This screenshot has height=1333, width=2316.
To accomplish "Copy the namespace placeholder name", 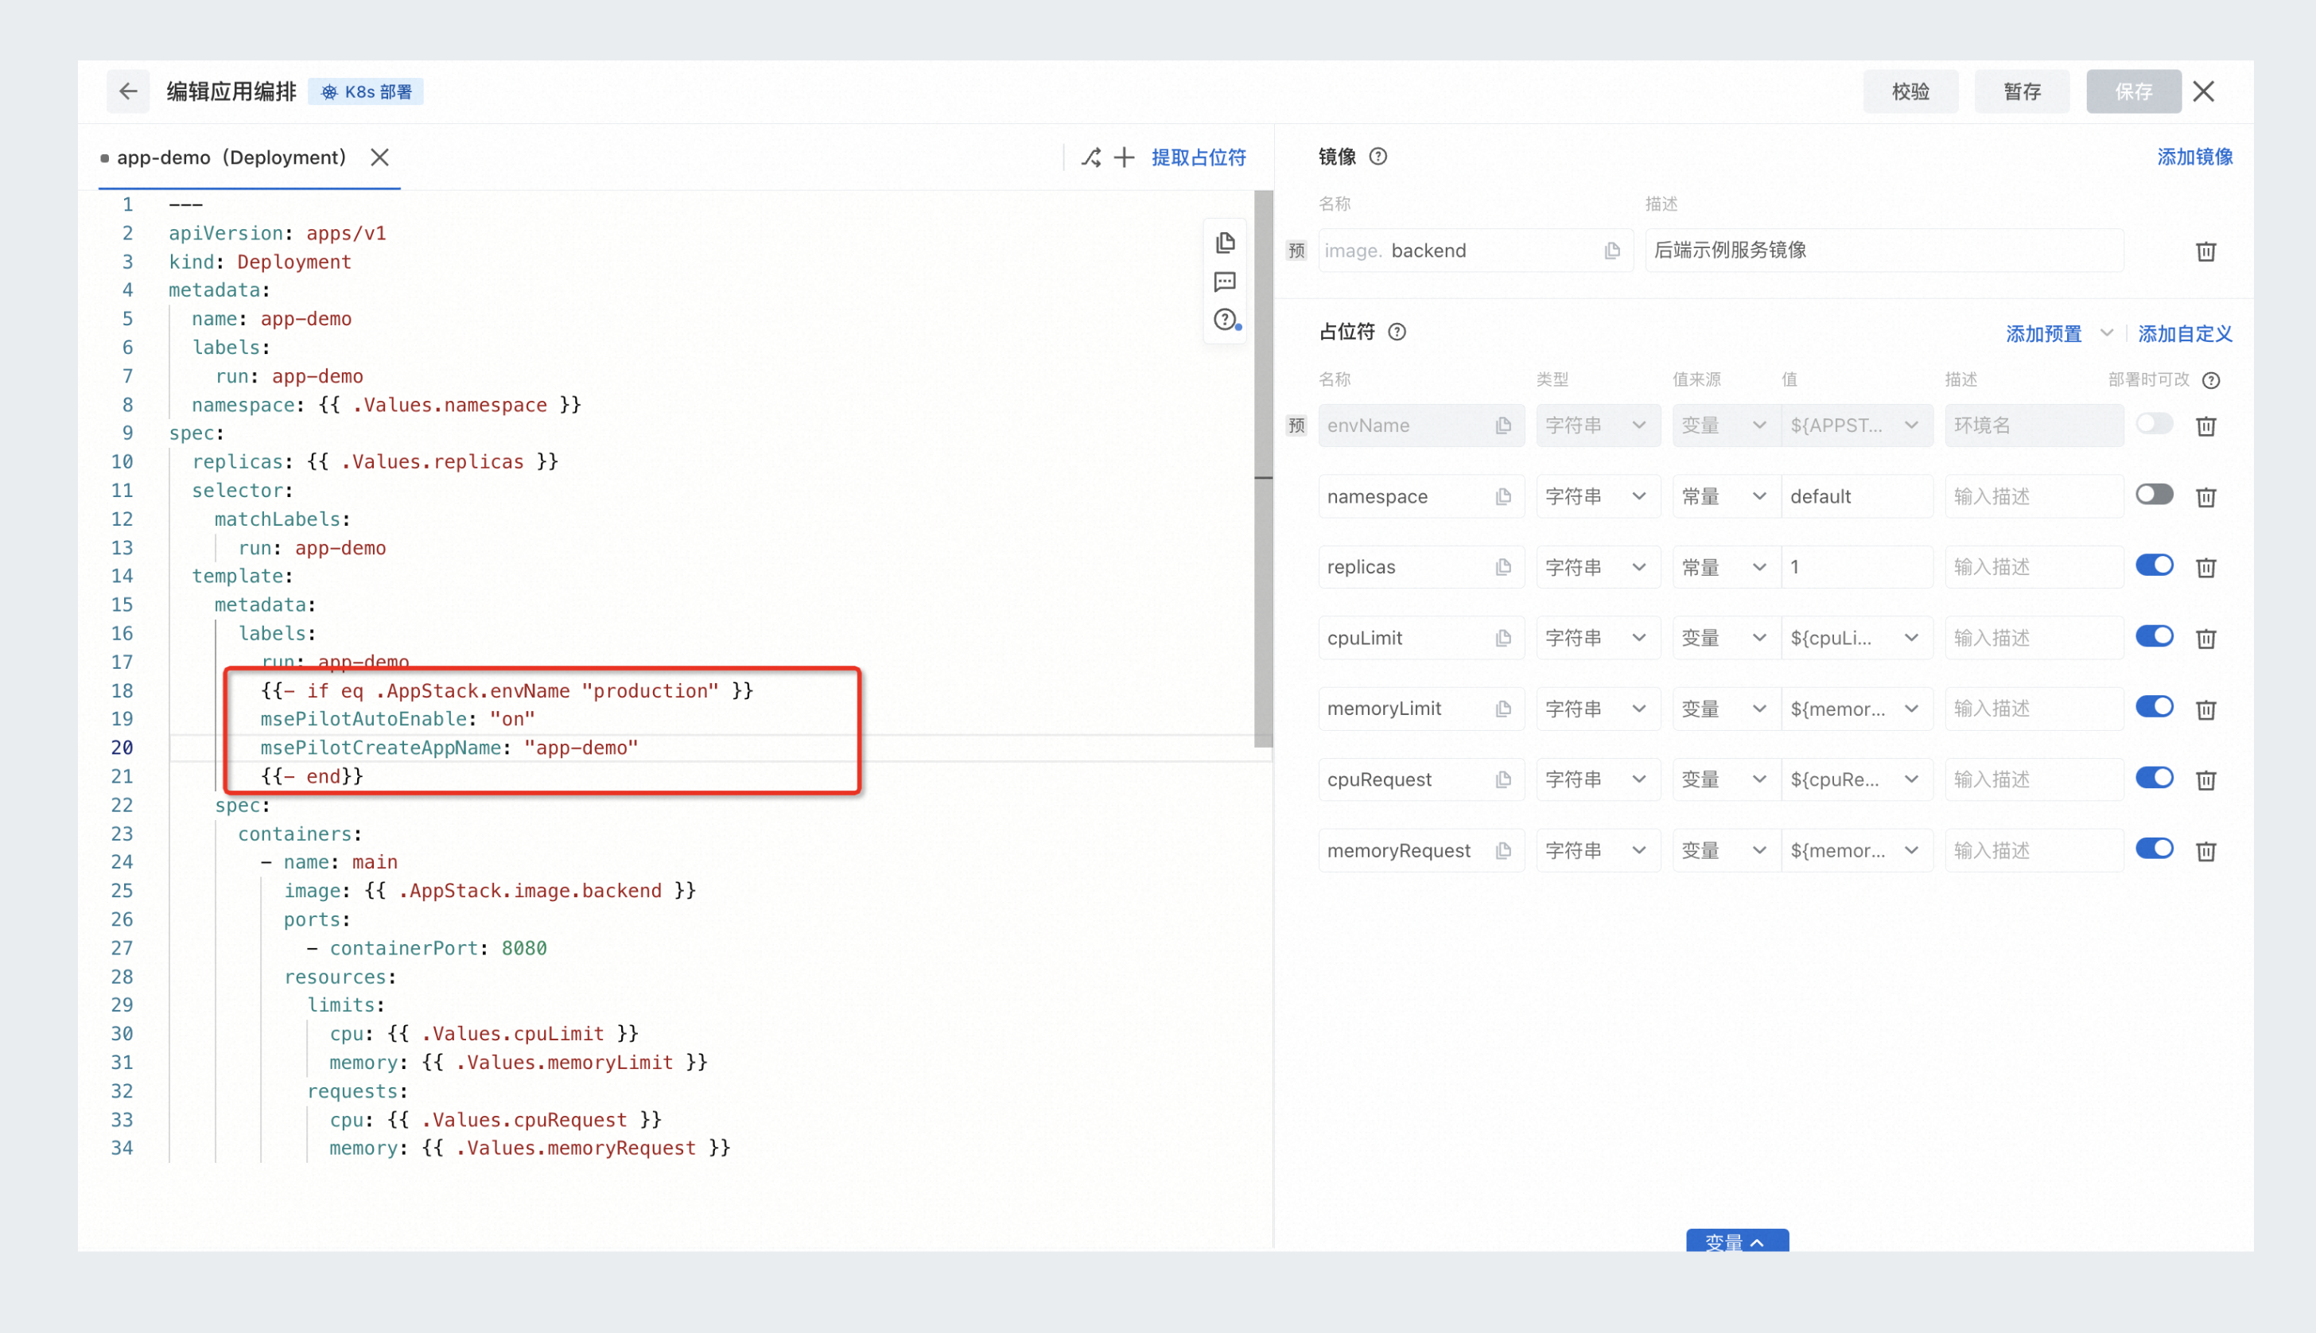I will click(1503, 496).
